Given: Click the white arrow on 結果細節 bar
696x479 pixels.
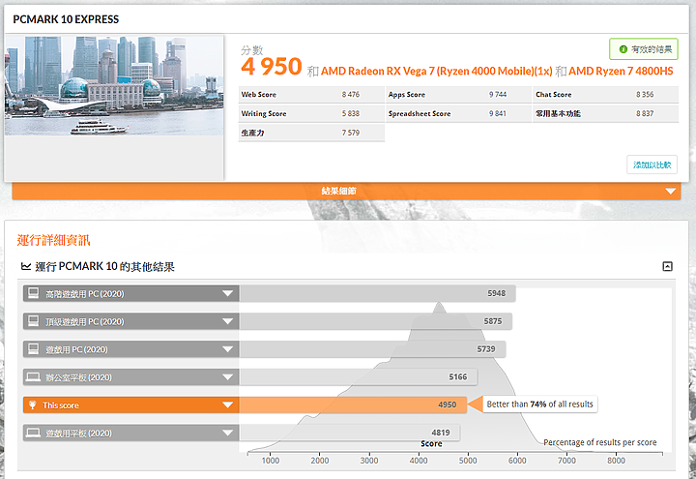Looking at the screenshot, I should 670,192.
